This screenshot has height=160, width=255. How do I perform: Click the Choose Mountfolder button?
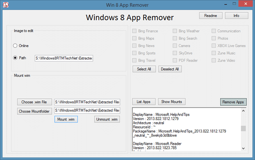[34, 111]
